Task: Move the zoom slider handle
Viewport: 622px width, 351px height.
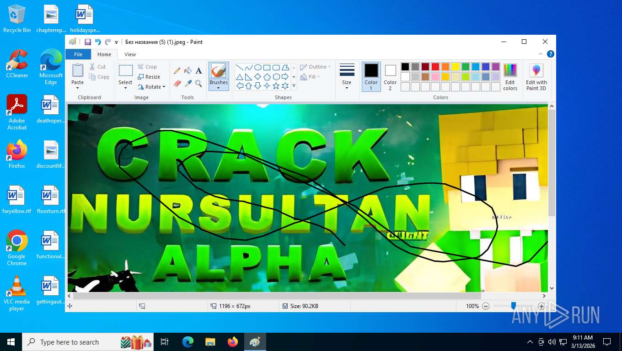Action: tap(514, 306)
